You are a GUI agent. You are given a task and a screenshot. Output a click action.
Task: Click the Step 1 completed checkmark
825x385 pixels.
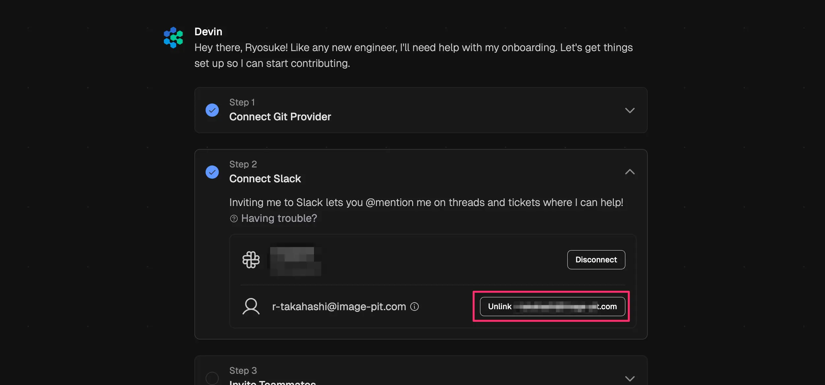pos(212,110)
